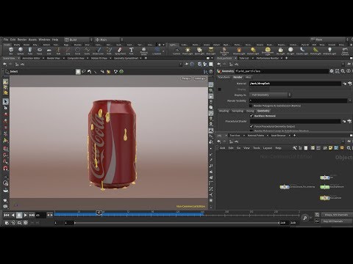Open the Windows menu
This screenshot has width=353, height=264.
(44, 40)
